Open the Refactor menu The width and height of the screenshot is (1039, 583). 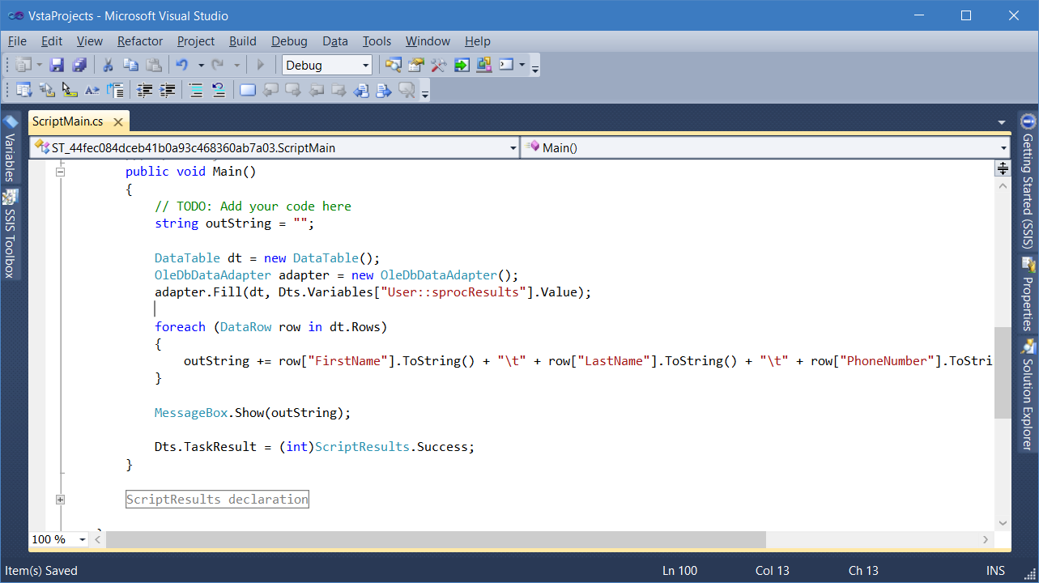click(139, 41)
